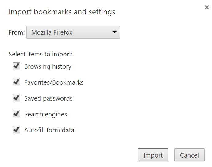This screenshot has height=167, width=212.
Task: Click the From: label beside the dropdown
Action: (x=17, y=32)
